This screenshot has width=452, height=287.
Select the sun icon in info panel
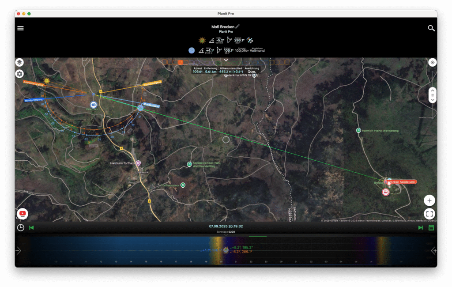pos(202,40)
